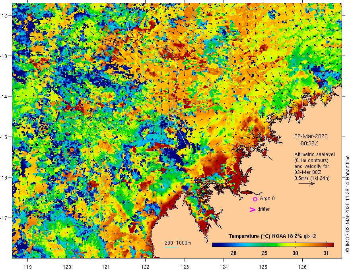This screenshot has height=270, width=350.
Task: Click the longitude 119 axis label
Action: coord(28,267)
